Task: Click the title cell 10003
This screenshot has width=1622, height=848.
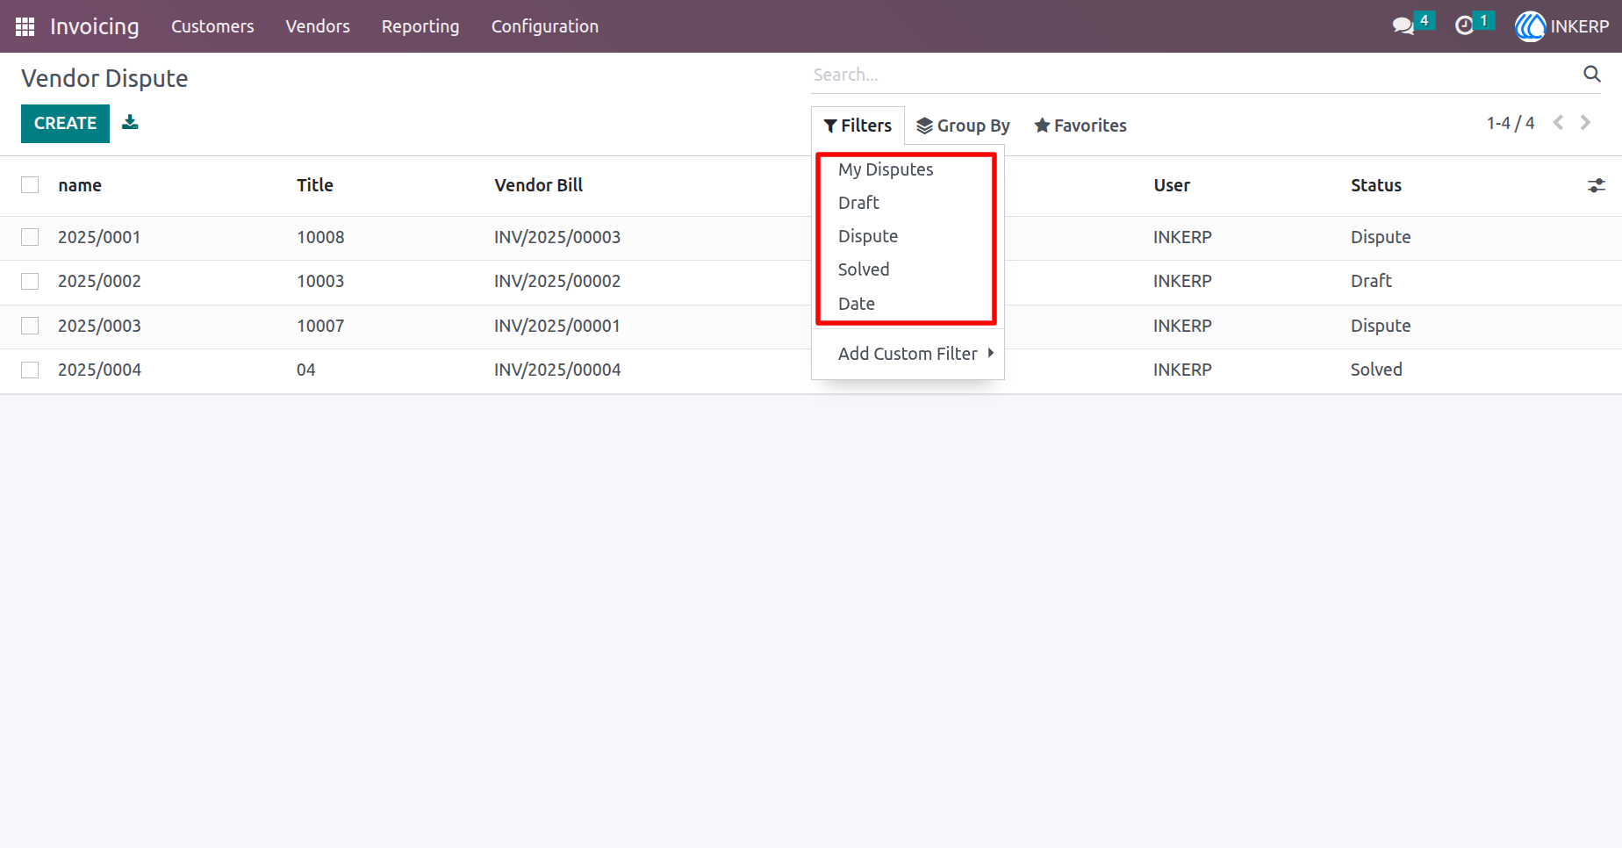Action: (320, 281)
